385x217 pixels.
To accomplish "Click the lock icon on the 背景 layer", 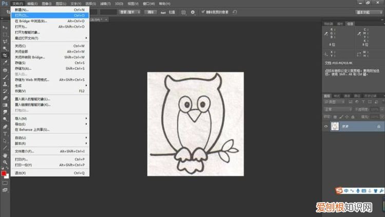I will click(x=378, y=126).
